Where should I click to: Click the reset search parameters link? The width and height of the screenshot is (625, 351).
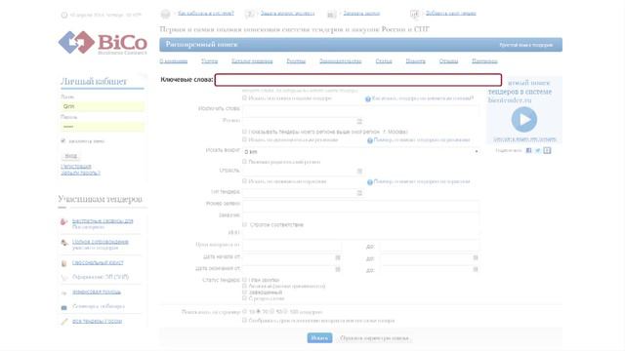[374, 338]
